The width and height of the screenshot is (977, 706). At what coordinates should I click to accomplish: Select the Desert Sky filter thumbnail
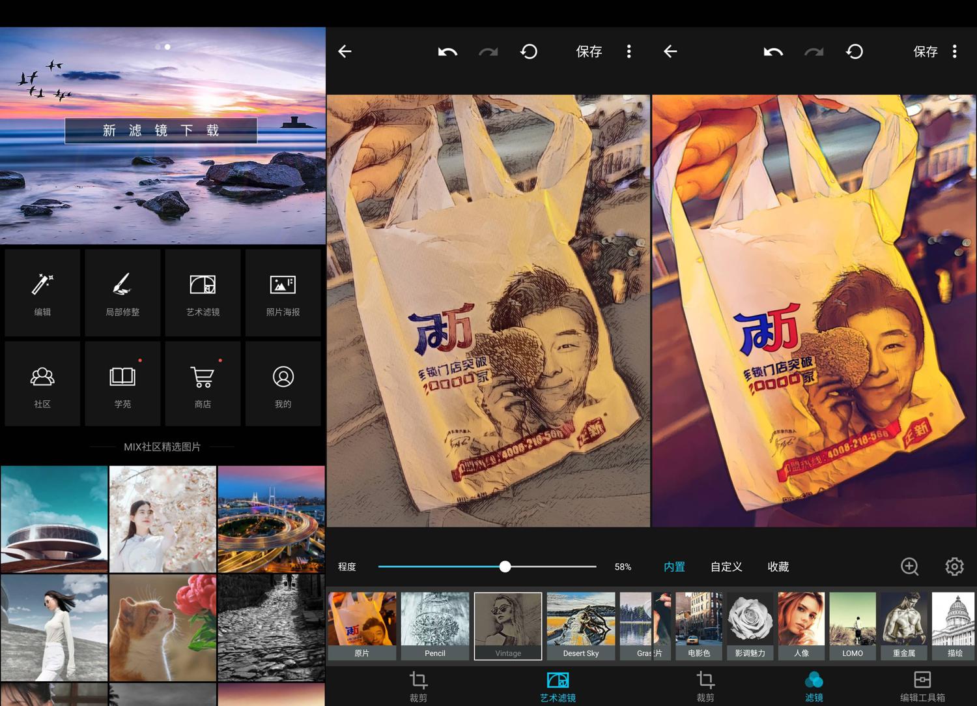coord(580,626)
